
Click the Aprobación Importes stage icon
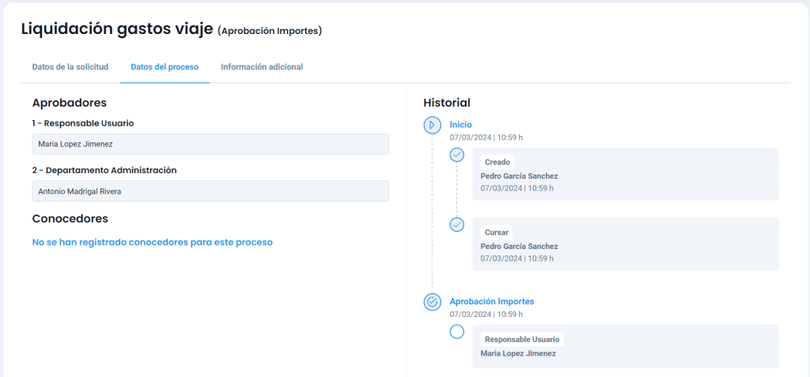[x=432, y=302]
